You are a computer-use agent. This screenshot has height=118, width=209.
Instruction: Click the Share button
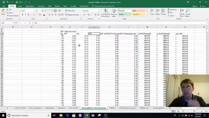click(x=202, y=6)
